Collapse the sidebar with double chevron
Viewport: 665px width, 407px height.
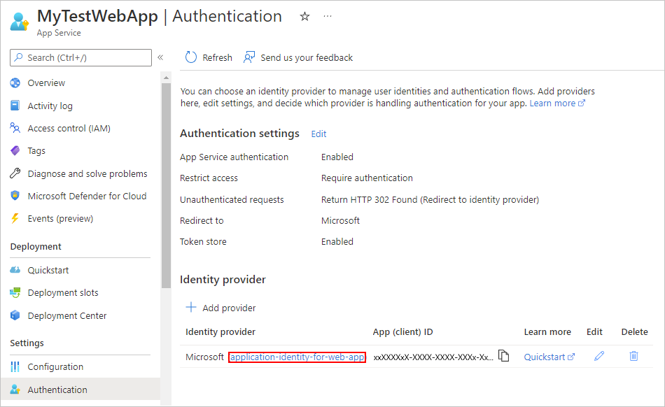point(160,57)
